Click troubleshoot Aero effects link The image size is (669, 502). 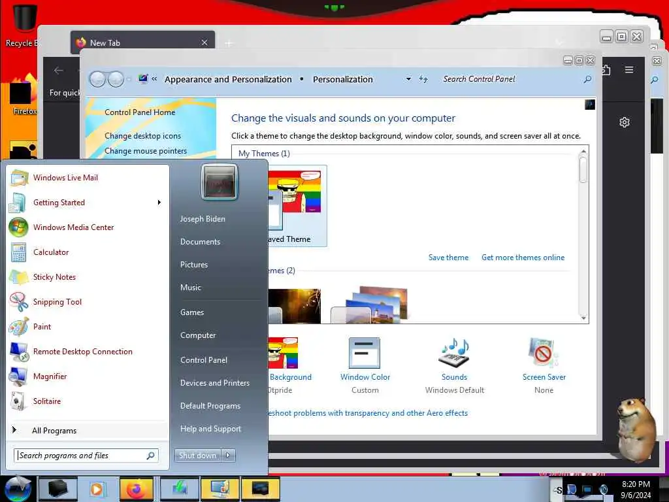click(368, 413)
